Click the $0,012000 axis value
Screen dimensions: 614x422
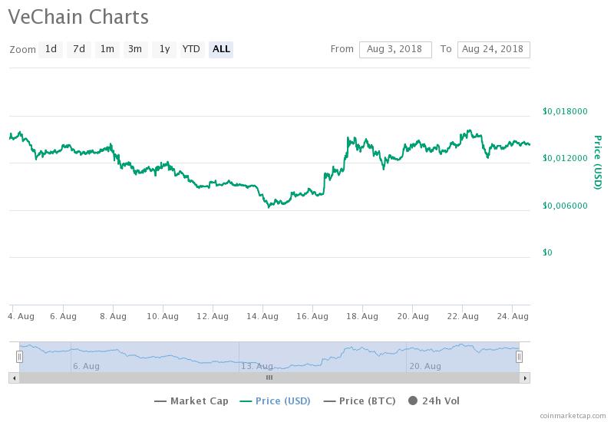pyautogui.click(x=565, y=158)
